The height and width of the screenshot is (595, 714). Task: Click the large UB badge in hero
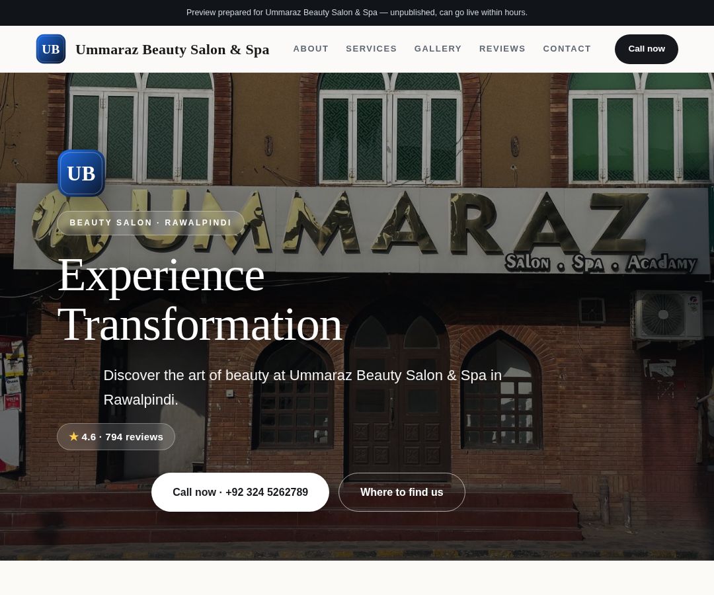81,173
